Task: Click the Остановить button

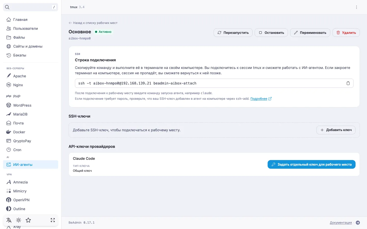Action: point(271,33)
